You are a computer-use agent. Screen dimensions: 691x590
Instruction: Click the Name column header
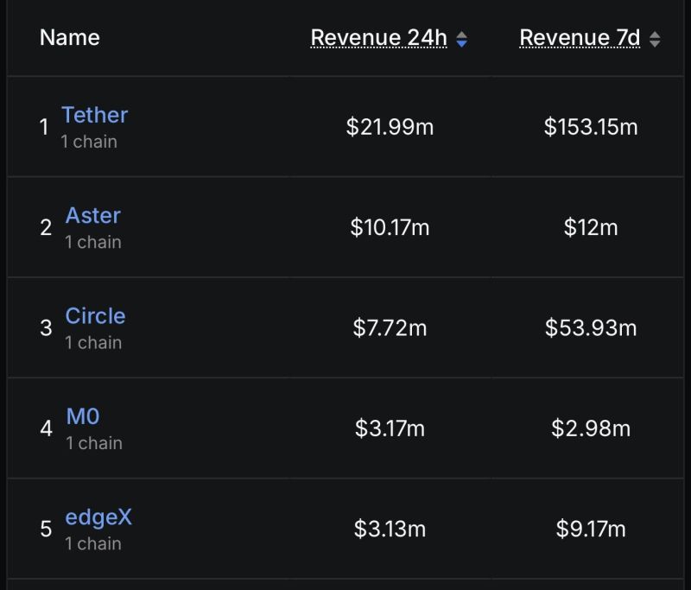[x=70, y=37]
